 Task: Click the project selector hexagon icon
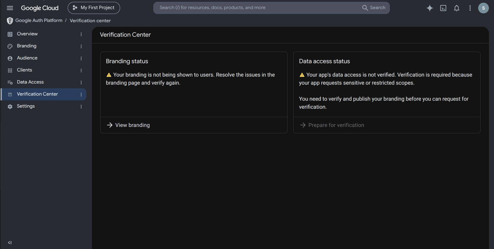click(x=75, y=8)
